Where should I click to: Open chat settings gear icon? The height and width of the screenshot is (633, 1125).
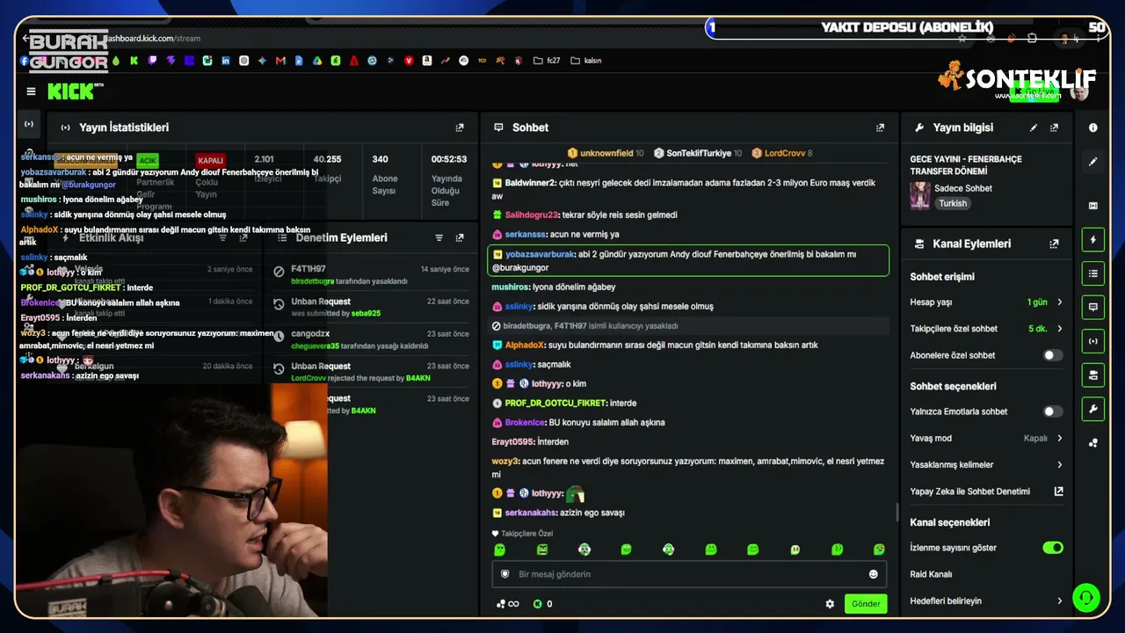pos(830,604)
